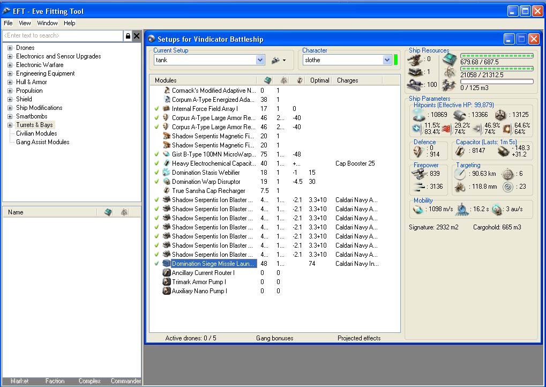Open Projected effects
The image size is (546, 387).
(x=359, y=338)
